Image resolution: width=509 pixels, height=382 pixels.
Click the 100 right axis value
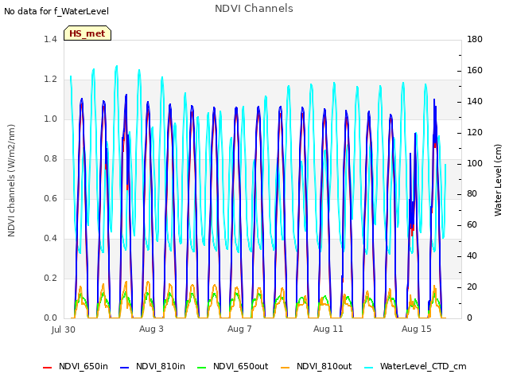(x=475, y=163)
